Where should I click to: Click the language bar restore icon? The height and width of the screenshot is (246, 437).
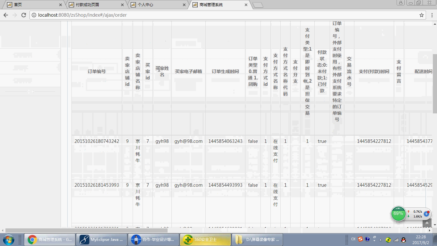[x=375, y=237]
